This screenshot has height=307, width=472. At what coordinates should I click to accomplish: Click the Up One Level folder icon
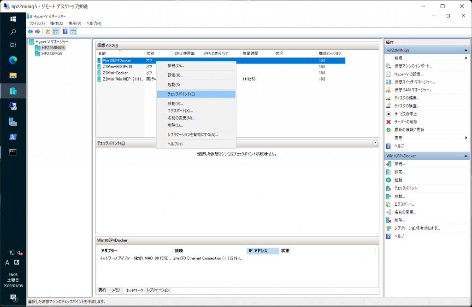point(48,32)
